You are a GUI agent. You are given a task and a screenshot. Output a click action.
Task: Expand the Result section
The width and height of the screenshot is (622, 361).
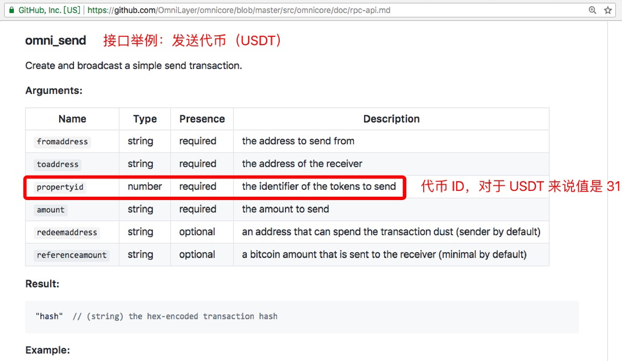[x=43, y=284]
